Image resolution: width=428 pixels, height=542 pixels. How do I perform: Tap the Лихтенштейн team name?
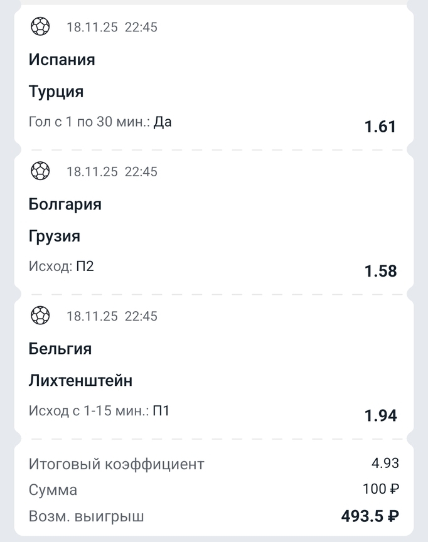[x=81, y=381]
